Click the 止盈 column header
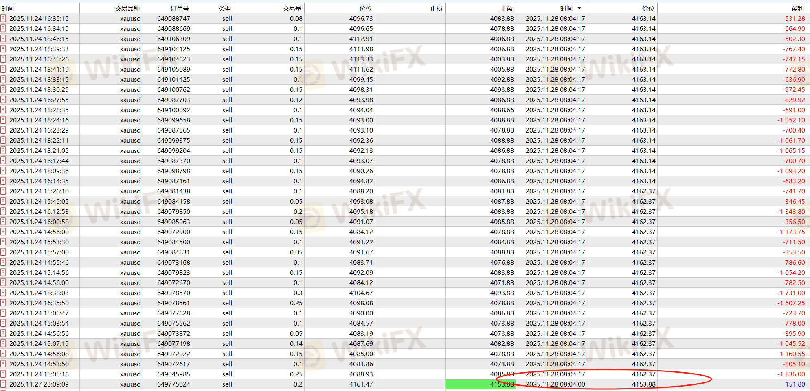Image resolution: width=810 pixels, height=391 pixels. 506,8
